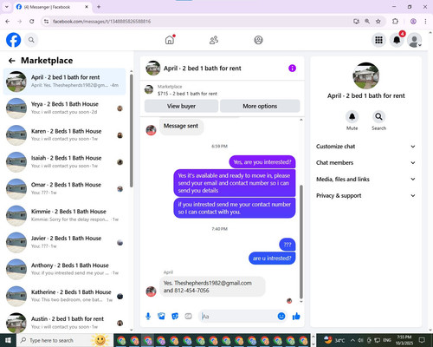Image resolution: width=433 pixels, height=347 pixels.
Task: Record a voice clip with microphone icon
Action: click(x=148, y=317)
